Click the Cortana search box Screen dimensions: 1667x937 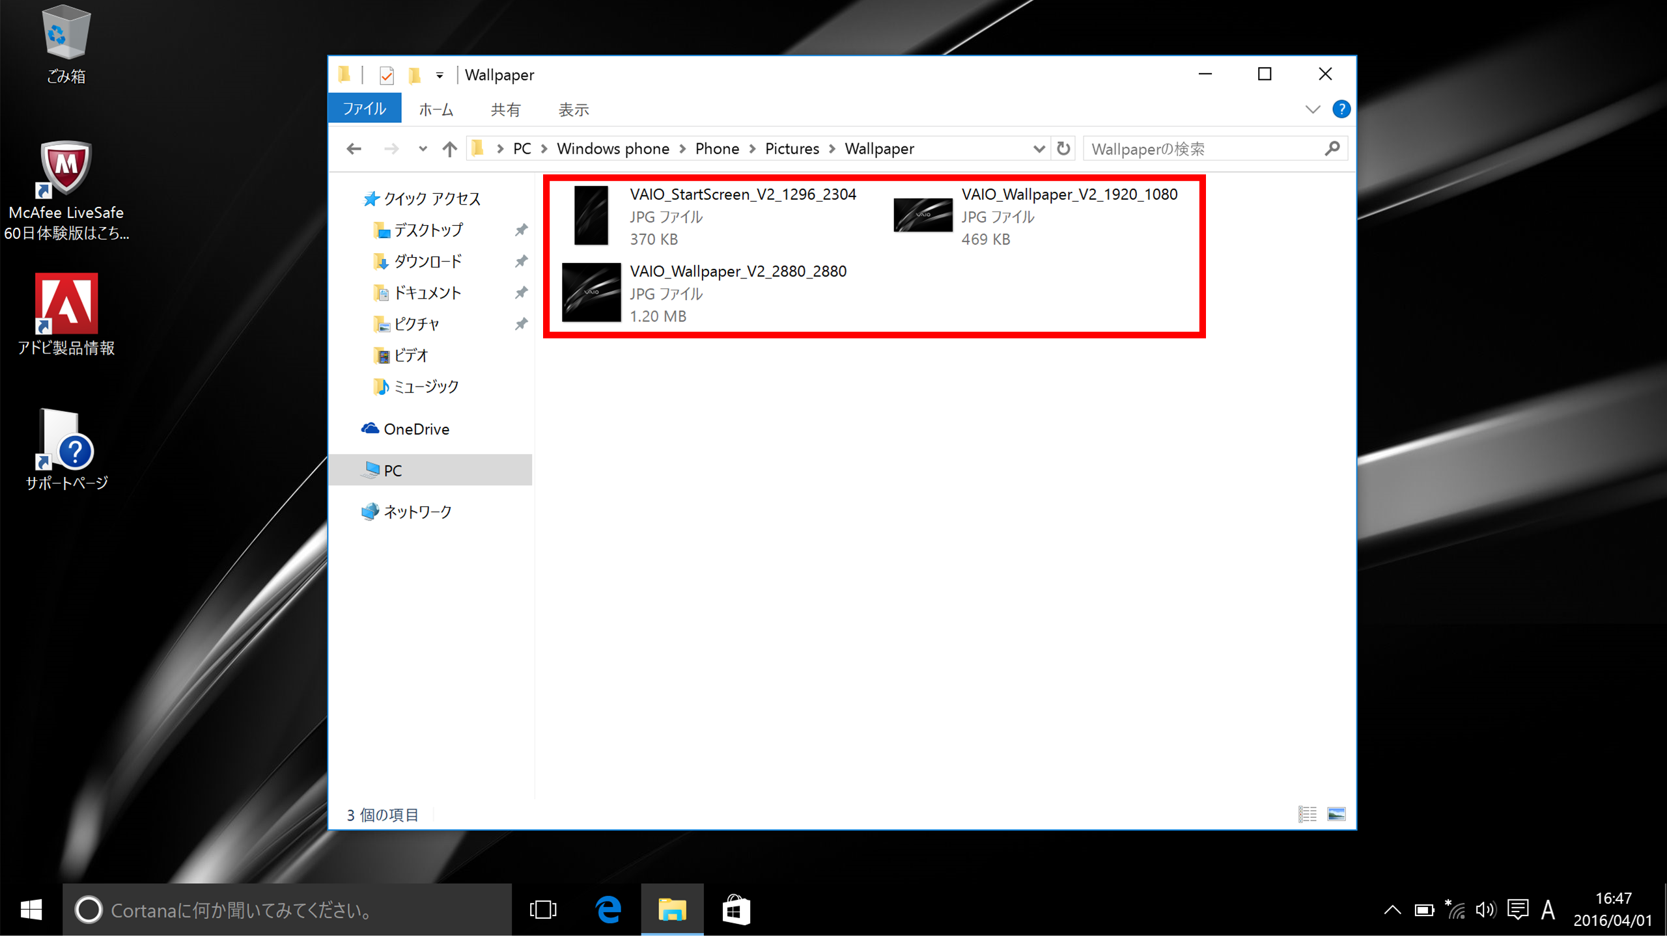pos(287,910)
